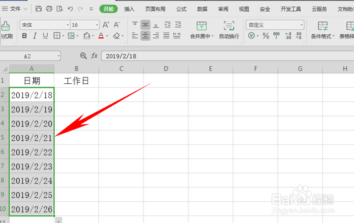The width and height of the screenshot is (354, 223).
Task: Toggle Italic formatting
Action: pos(35,36)
